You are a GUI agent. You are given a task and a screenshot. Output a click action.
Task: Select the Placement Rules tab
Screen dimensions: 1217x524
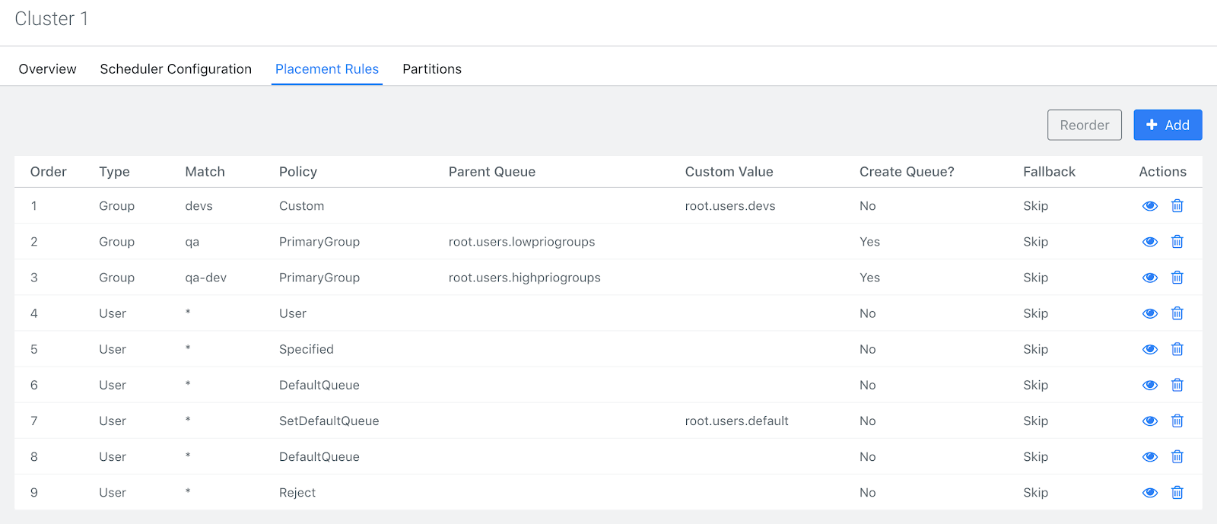click(x=326, y=69)
